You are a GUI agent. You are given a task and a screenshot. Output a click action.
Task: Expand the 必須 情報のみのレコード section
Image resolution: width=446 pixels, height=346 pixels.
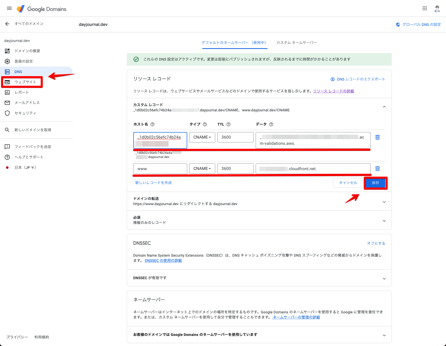pyautogui.click(x=384, y=221)
